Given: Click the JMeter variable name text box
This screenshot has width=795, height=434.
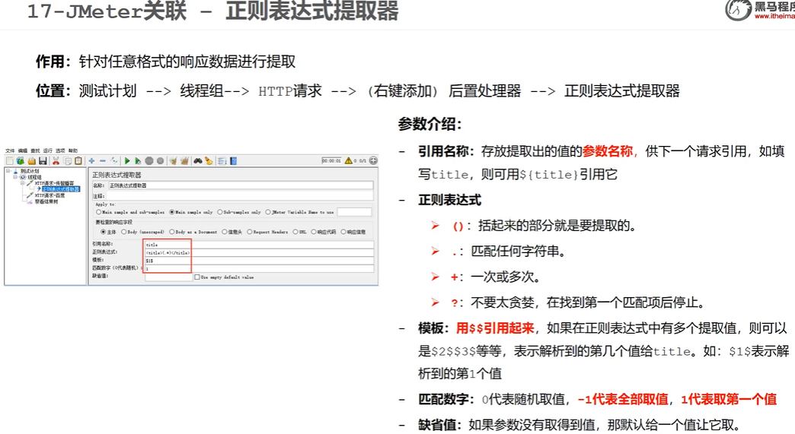Looking at the screenshot, I should coord(354,212).
